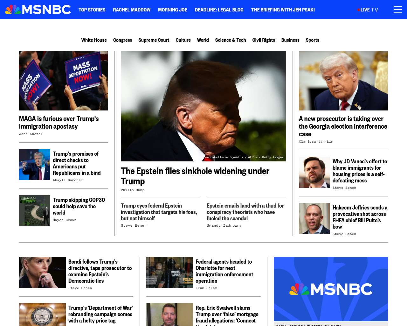Open the Bondi article thumbnail
407x326 pixels.
pos(42,273)
